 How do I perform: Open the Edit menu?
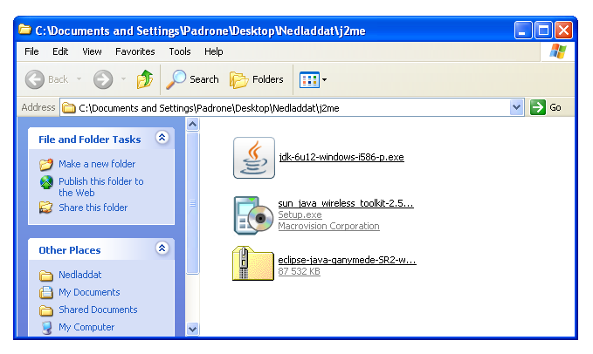[x=60, y=51]
